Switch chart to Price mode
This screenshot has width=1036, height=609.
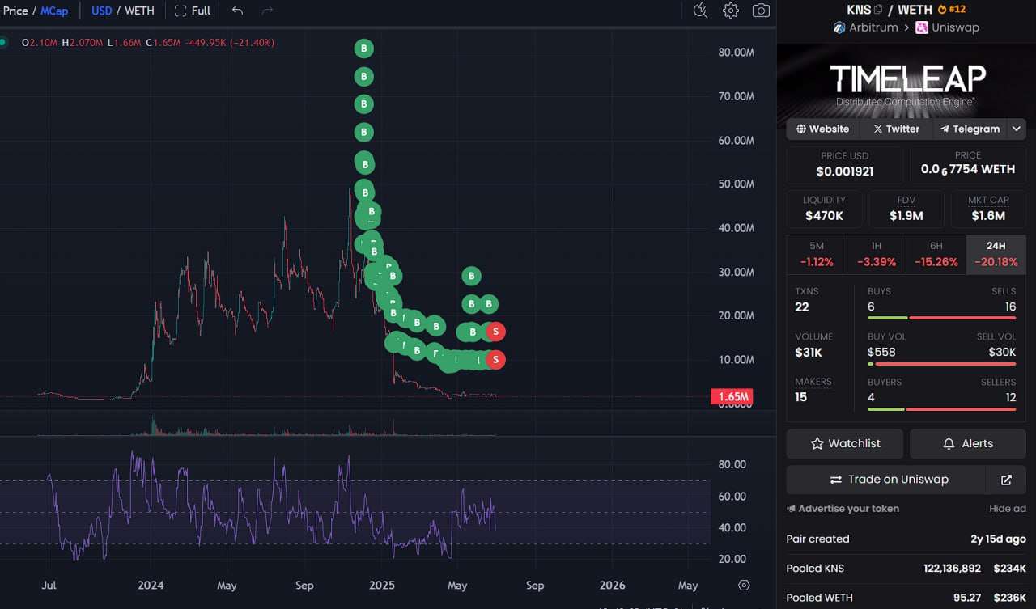click(x=15, y=11)
